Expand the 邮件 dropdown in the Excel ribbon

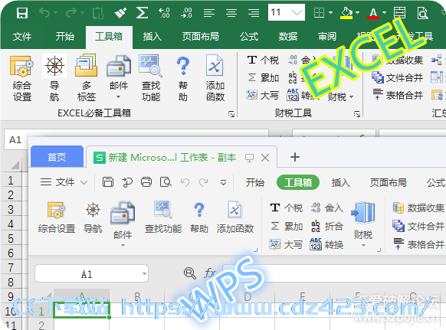pos(119,97)
